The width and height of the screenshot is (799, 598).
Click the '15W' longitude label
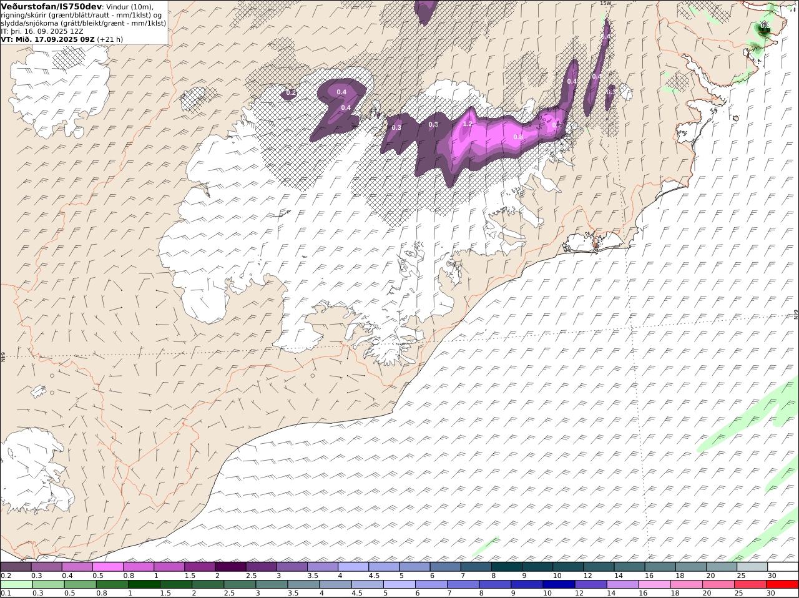(x=605, y=3)
